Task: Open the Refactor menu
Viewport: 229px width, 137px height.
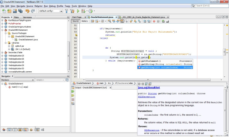Action: point(39,6)
